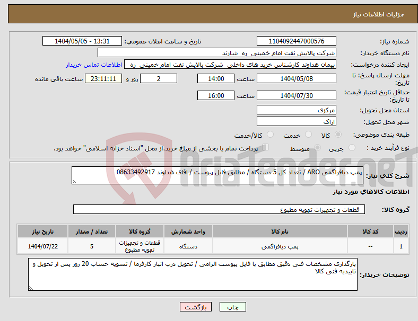418x321 pixels.
Task: Click the general description text area
Action: pos(217,175)
